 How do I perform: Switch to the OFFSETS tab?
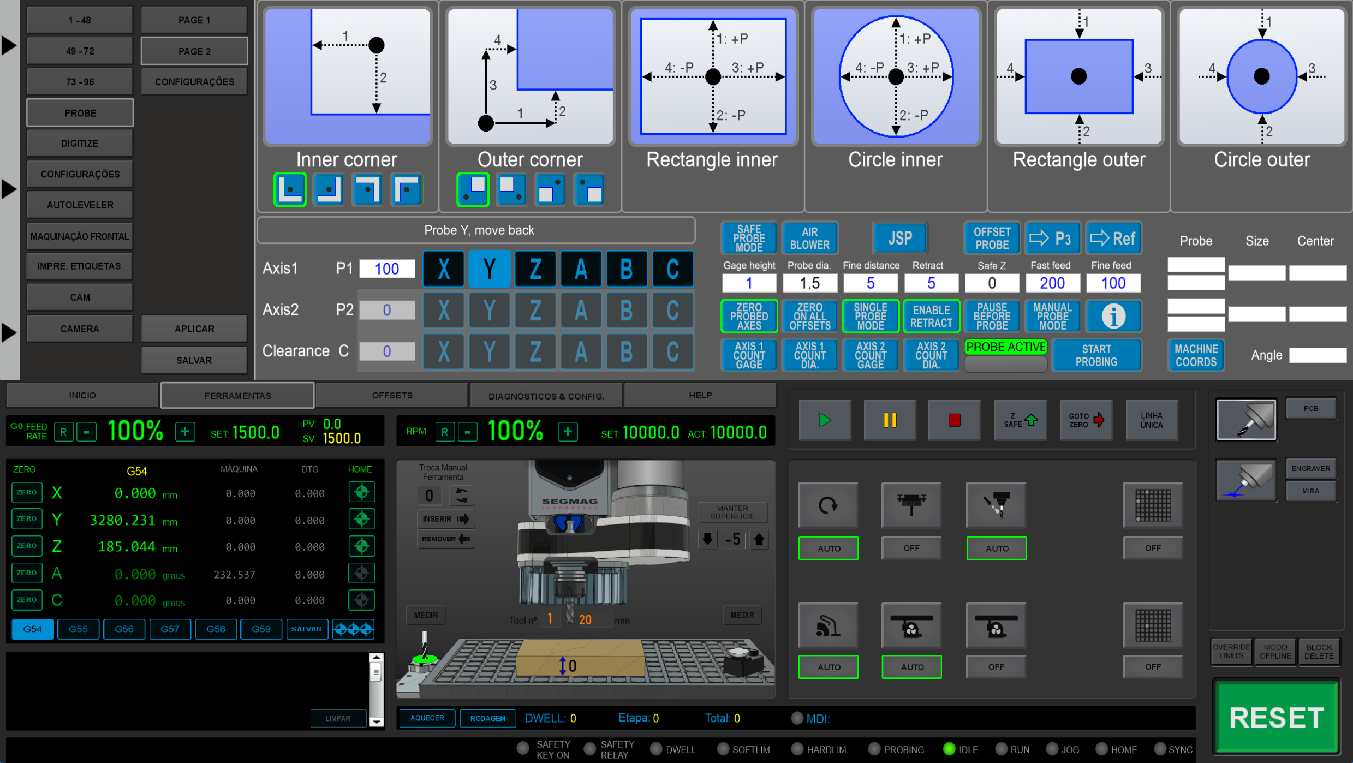pos(392,395)
